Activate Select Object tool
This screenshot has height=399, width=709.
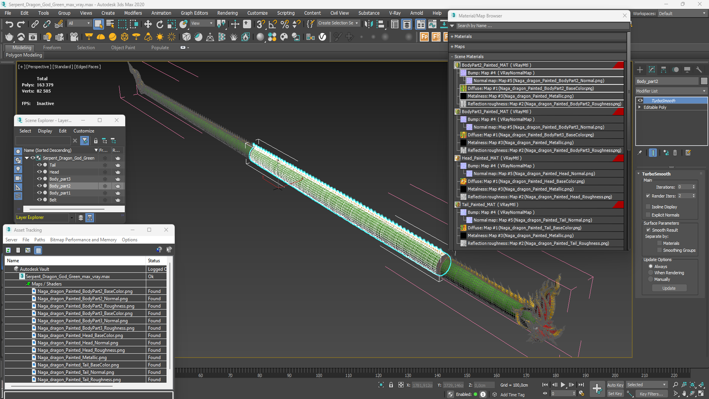(98, 24)
